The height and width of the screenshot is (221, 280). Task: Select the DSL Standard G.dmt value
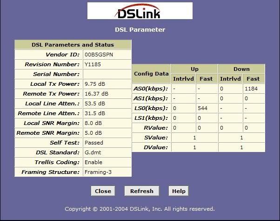(x=93, y=152)
